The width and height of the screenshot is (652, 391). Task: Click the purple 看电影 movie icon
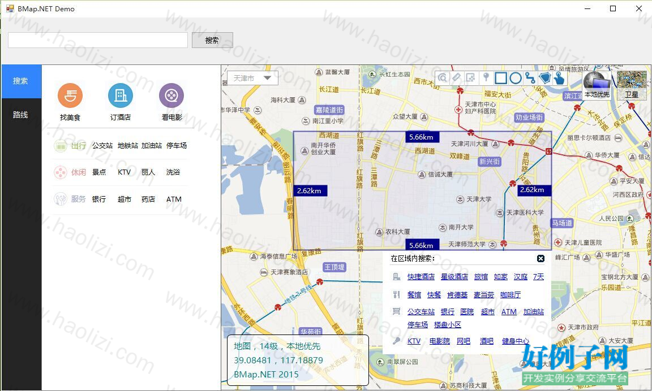171,95
